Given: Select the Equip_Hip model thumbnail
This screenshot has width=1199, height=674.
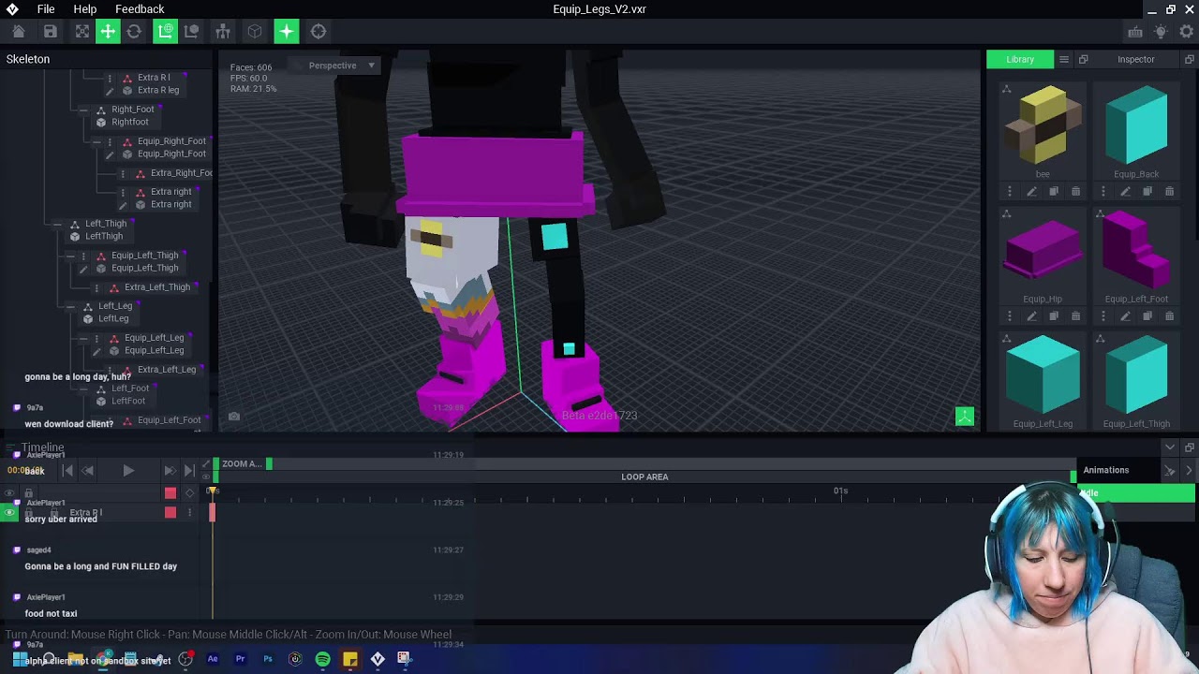Looking at the screenshot, I should click(x=1043, y=251).
